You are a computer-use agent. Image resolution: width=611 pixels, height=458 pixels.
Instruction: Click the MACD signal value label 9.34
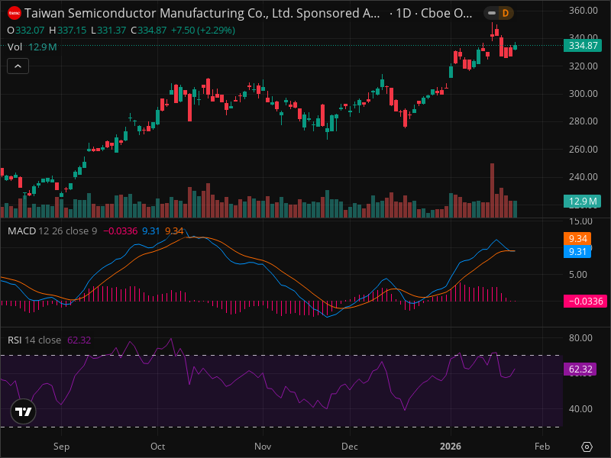[x=577, y=238]
